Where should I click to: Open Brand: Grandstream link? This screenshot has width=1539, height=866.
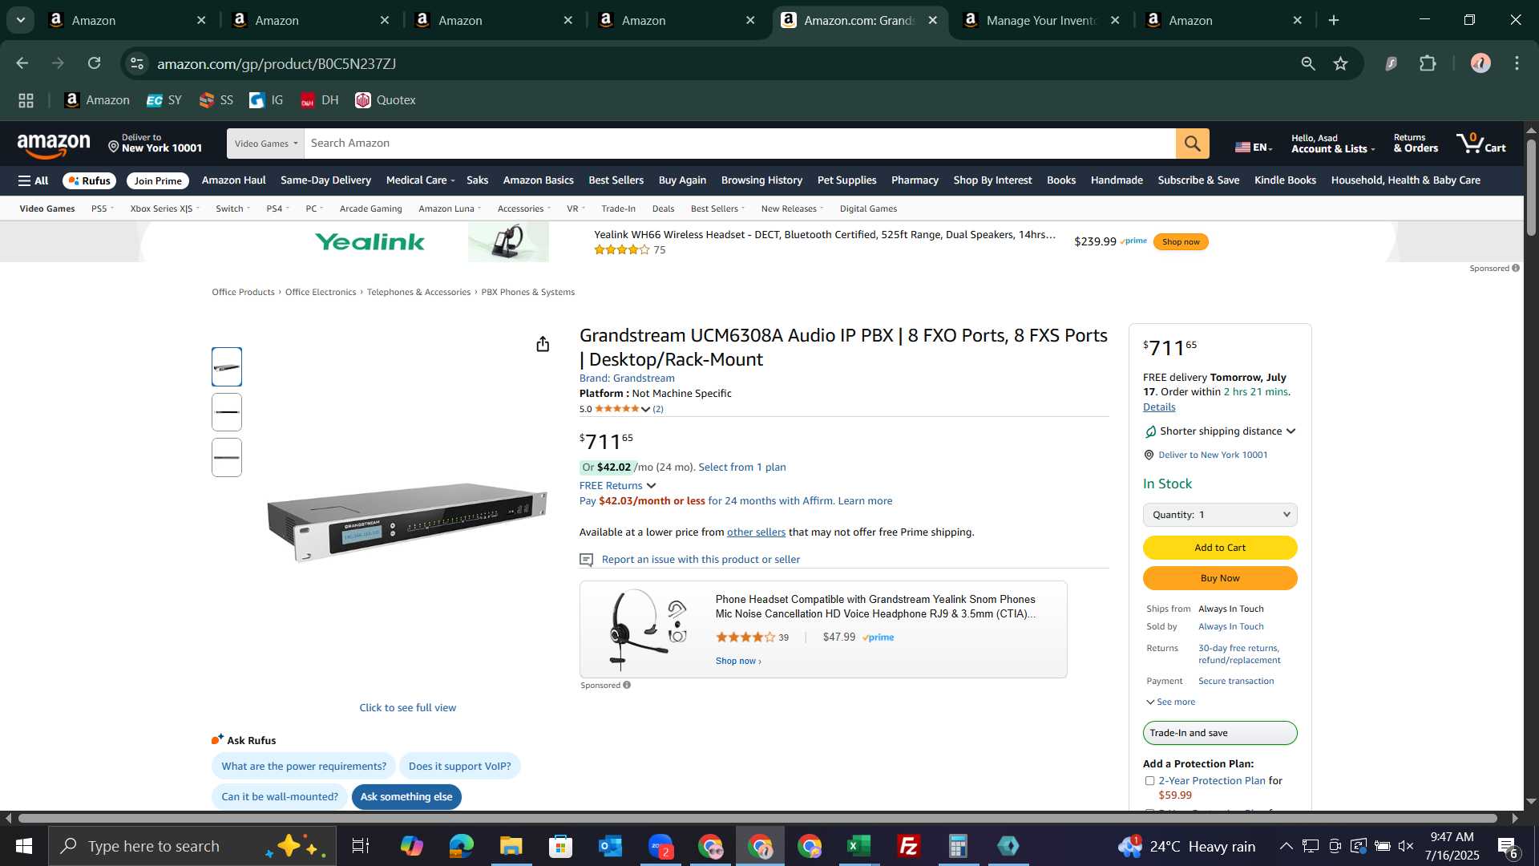[x=627, y=378]
